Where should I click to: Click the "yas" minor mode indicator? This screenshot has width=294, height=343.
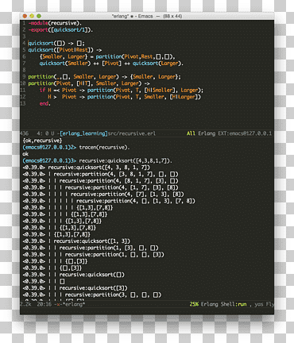259,304
